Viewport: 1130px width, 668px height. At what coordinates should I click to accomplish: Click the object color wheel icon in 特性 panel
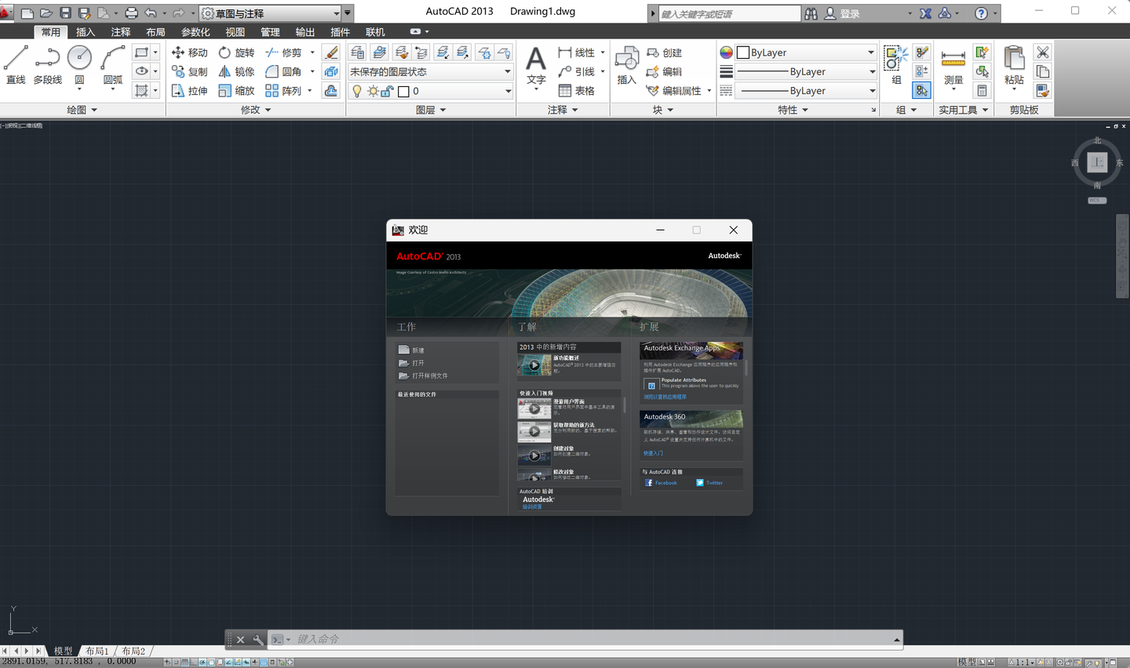coord(726,53)
